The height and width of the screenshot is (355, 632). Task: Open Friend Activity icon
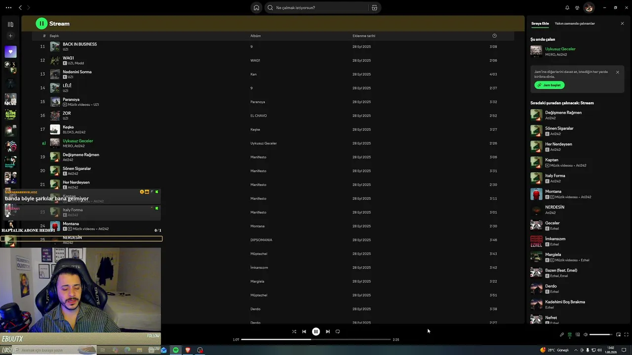(577, 7)
